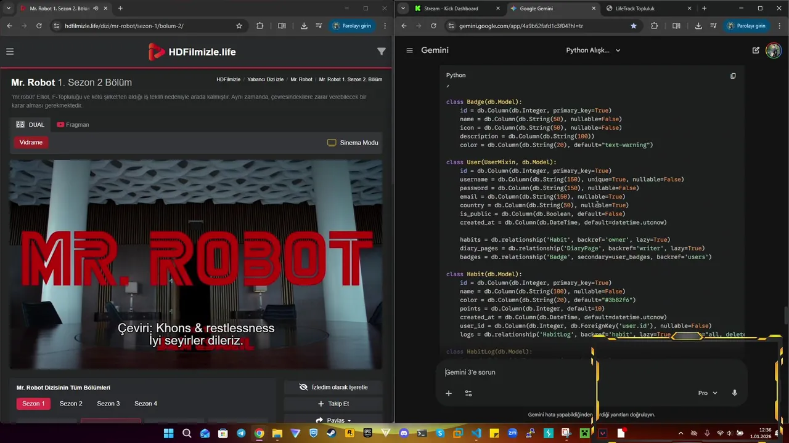Click the plus attach button in Gemini prompt
Image resolution: width=789 pixels, height=443 pixels.
click(x=449, y=393)
